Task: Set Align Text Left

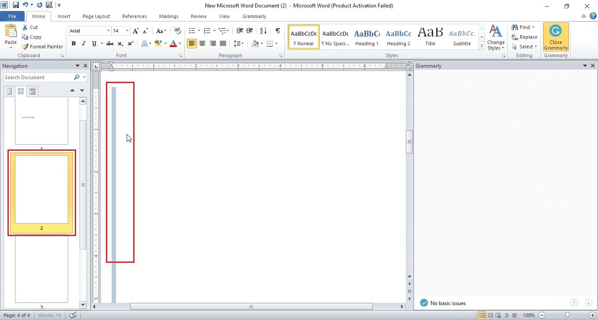Action: (192, 44)
